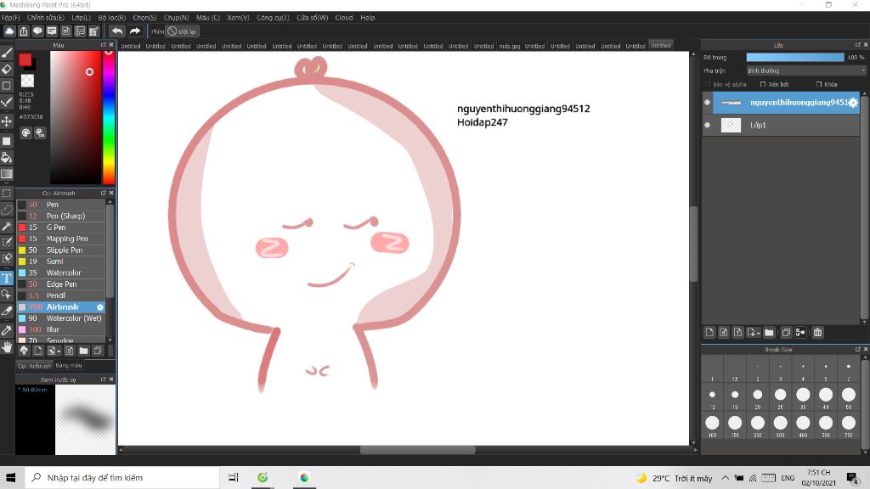Add new layer in layer panel
Screen dimensions: 870x489
709,332
